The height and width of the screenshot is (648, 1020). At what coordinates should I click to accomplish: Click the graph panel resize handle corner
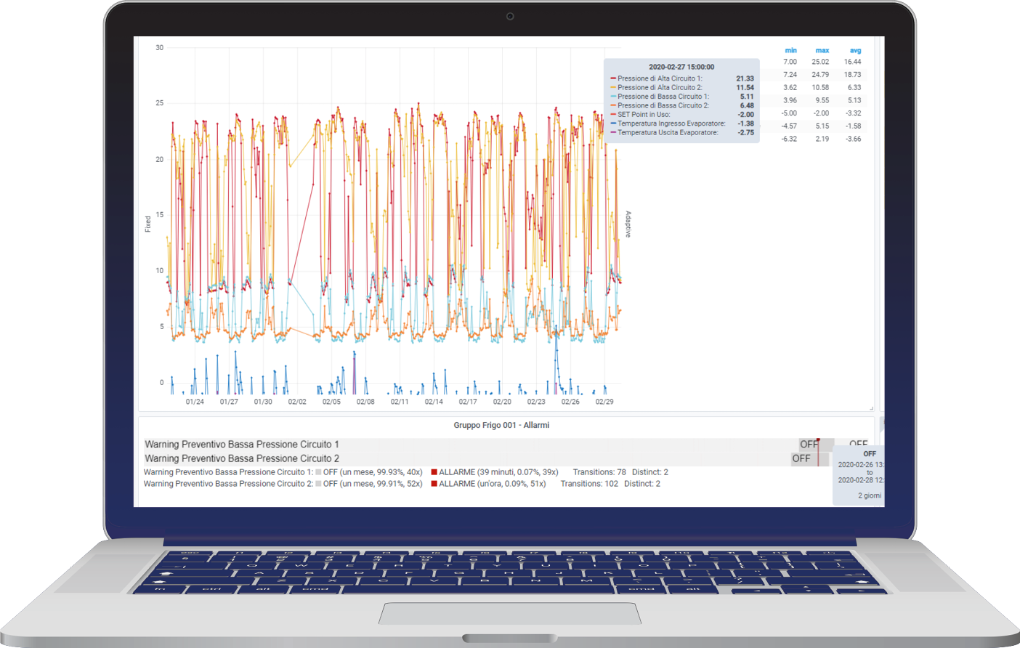871,408
